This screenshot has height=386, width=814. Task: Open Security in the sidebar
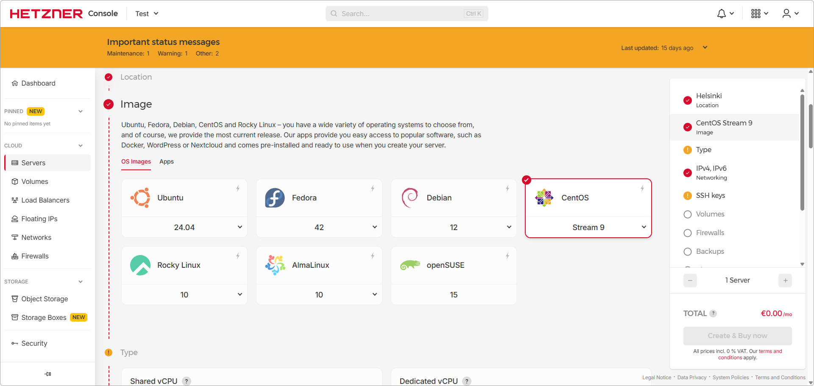47,343
